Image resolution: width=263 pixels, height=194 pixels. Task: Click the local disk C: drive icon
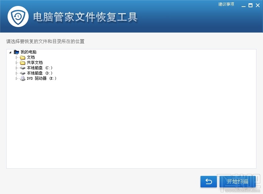pyautogui.click(x=23, y=68)
